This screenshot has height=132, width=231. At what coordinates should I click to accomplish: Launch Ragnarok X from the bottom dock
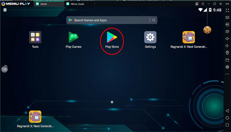click(35, 117)
